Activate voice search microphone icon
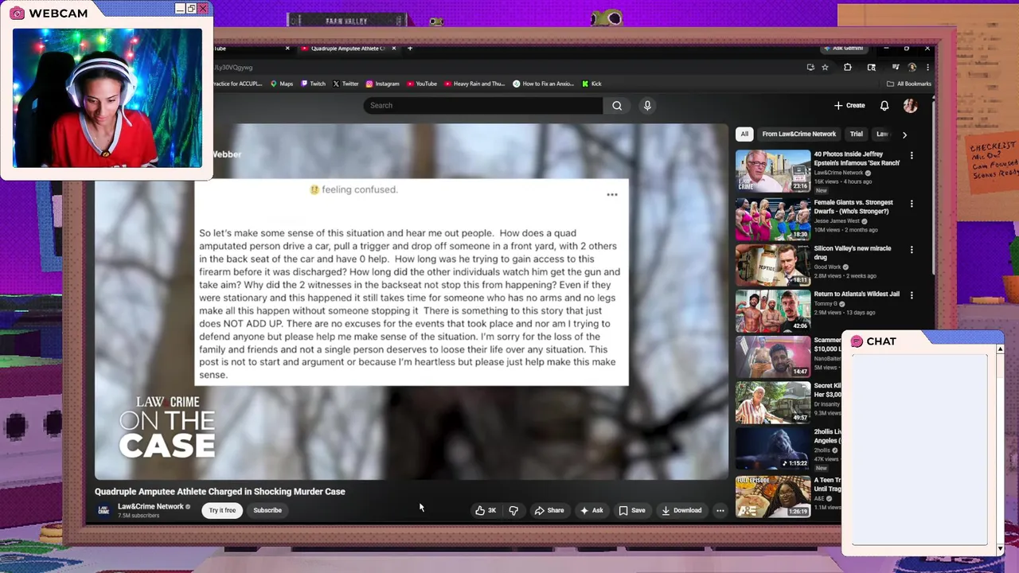 point(647,105)
